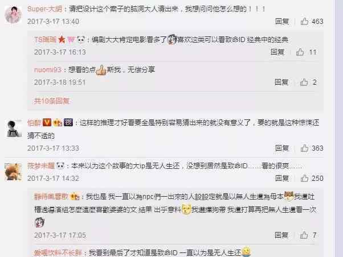The image size is (343, 257).
Task: Reply to comment posted 2017-3-17 13:33
Action: tap(282, 148)
